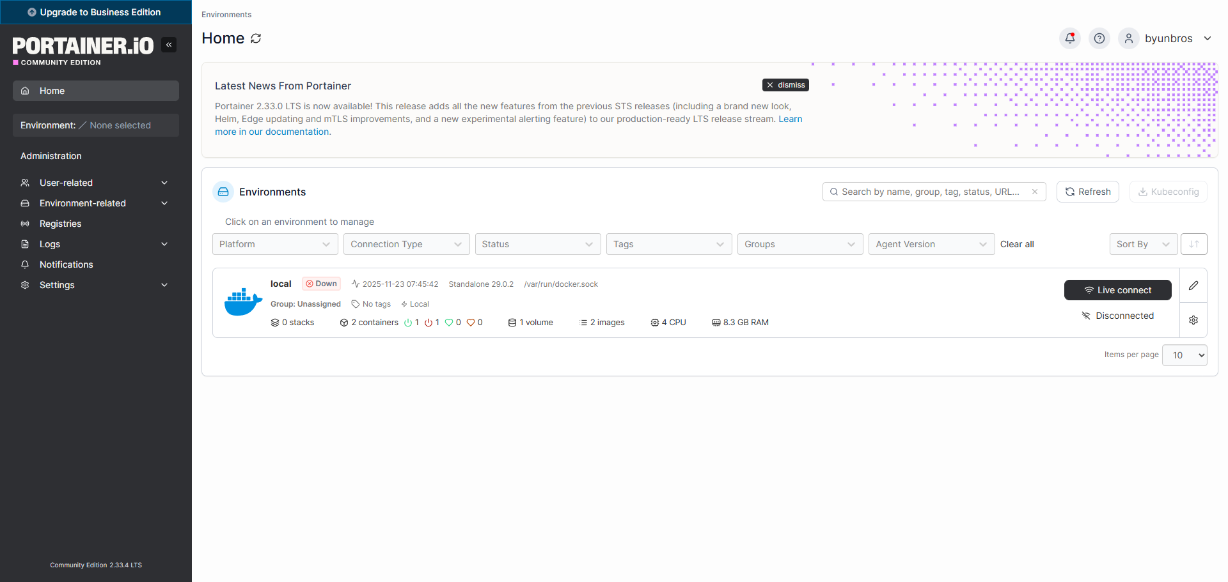This screenshot has width=1228, height=582.
Task: Open the local environment name
Action: tap(281, 284)
